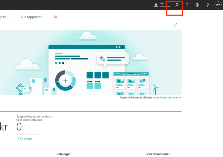Screen dimensions: 223x157
Task: Open the hamburger menu beside Alle rapporter
Action: pos(56,17)
